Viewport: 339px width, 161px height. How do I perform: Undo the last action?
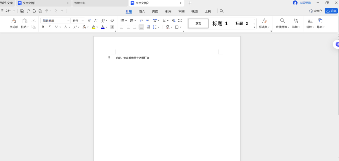pos(47,11)
